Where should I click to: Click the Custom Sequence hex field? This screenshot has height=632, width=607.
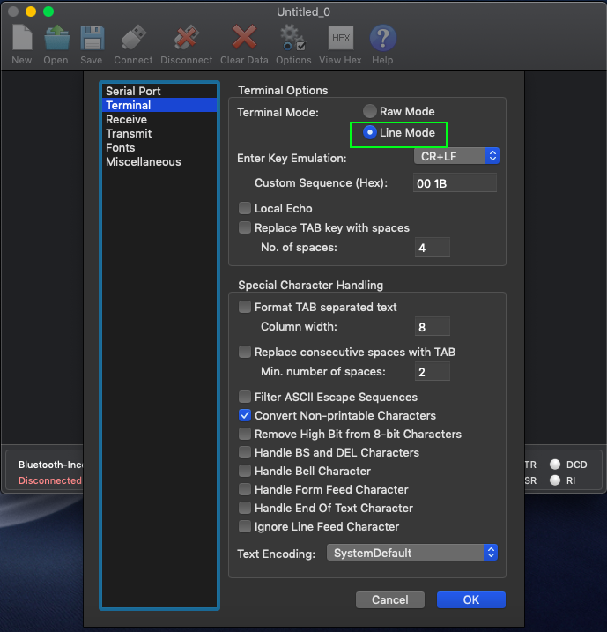pyautogui.click(x=455, y=183)
